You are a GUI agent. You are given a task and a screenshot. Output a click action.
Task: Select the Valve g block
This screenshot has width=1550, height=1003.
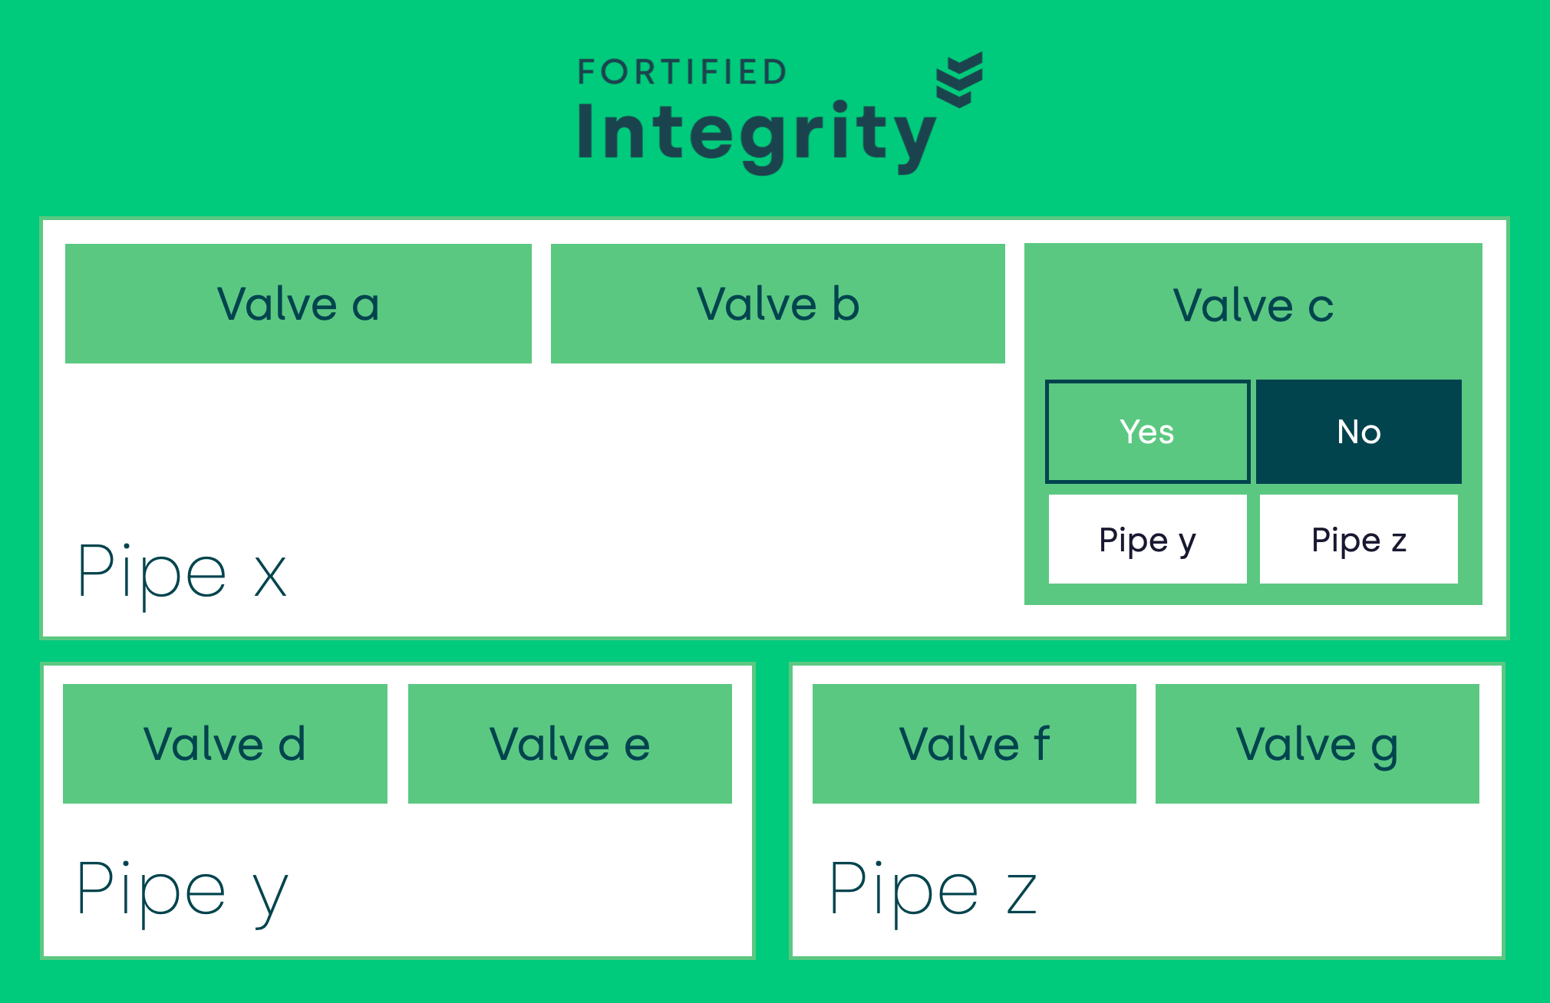[1317, 743]
